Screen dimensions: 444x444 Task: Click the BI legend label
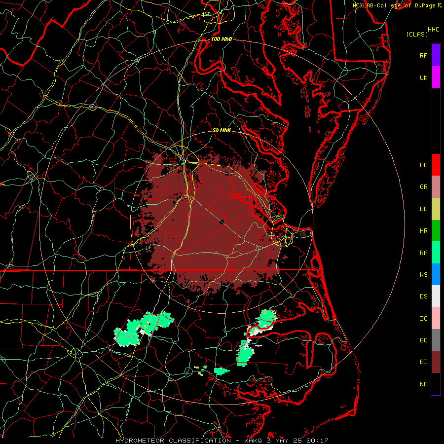tap(423, 362)
